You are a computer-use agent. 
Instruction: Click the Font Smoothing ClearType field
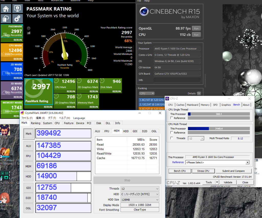pos(140,210)
